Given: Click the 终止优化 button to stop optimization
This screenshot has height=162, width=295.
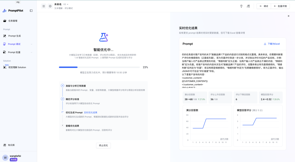Looking at the screenshot, I should click(x=103, y=145).
